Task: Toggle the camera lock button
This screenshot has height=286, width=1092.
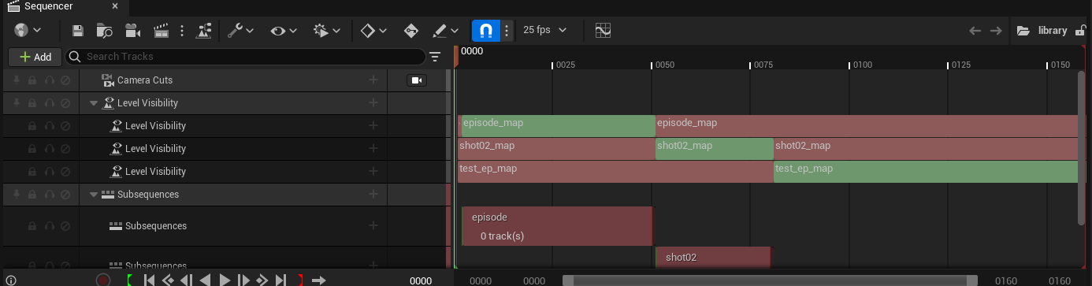Action: tap(417, 80)
